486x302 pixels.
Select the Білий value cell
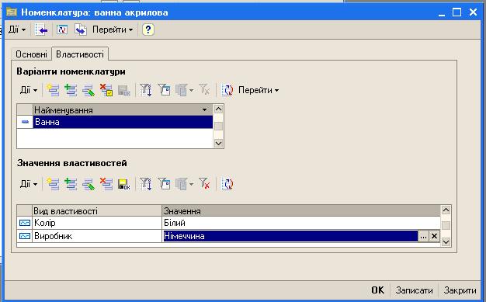pyautogui.click(x=301, y=223)
